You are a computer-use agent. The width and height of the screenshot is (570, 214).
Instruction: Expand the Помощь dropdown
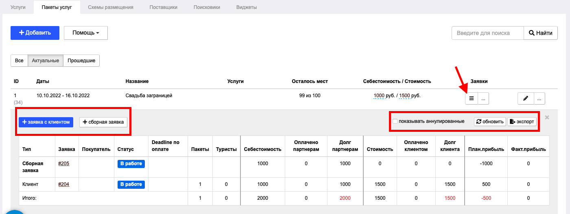pyautogui.click(x=86, y=33)
